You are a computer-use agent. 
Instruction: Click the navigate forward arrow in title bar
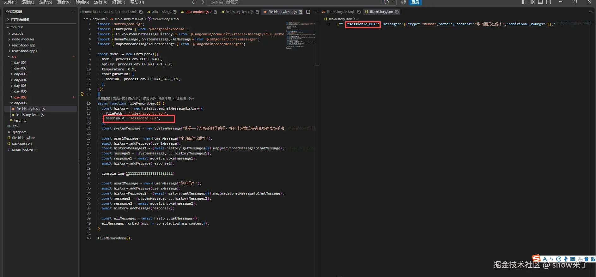click(x=202, y=2)
